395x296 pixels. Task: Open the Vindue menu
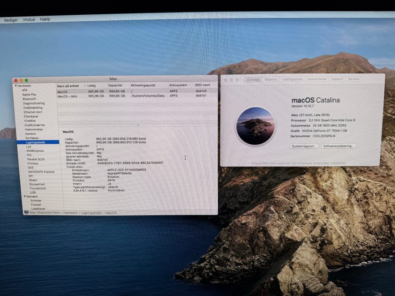tap(29, 19)
